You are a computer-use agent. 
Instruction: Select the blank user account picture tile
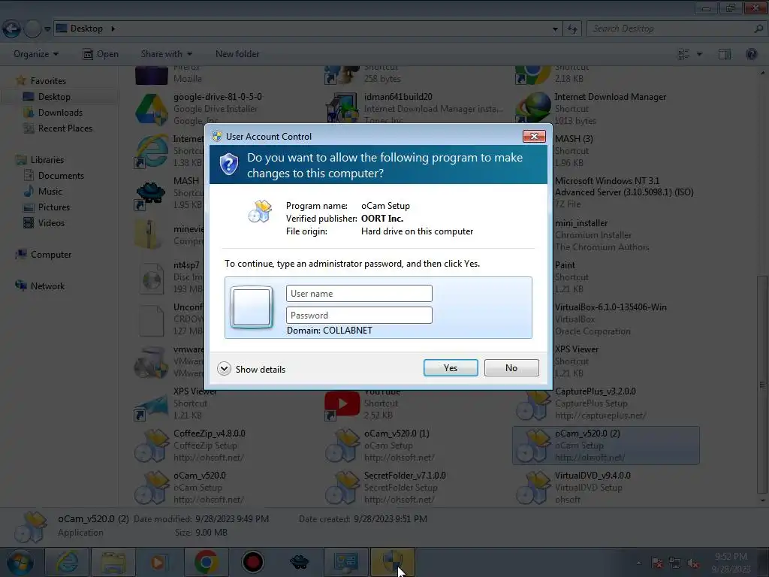251,307
